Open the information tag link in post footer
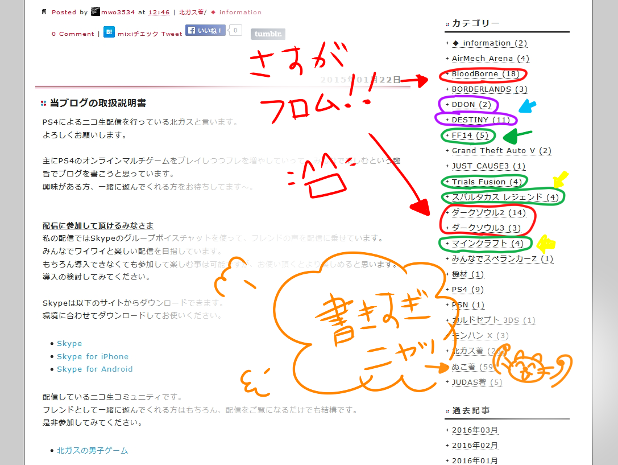The height and width of the screenshot is (465, 618). pyautogui.click(x=240, y=12)
